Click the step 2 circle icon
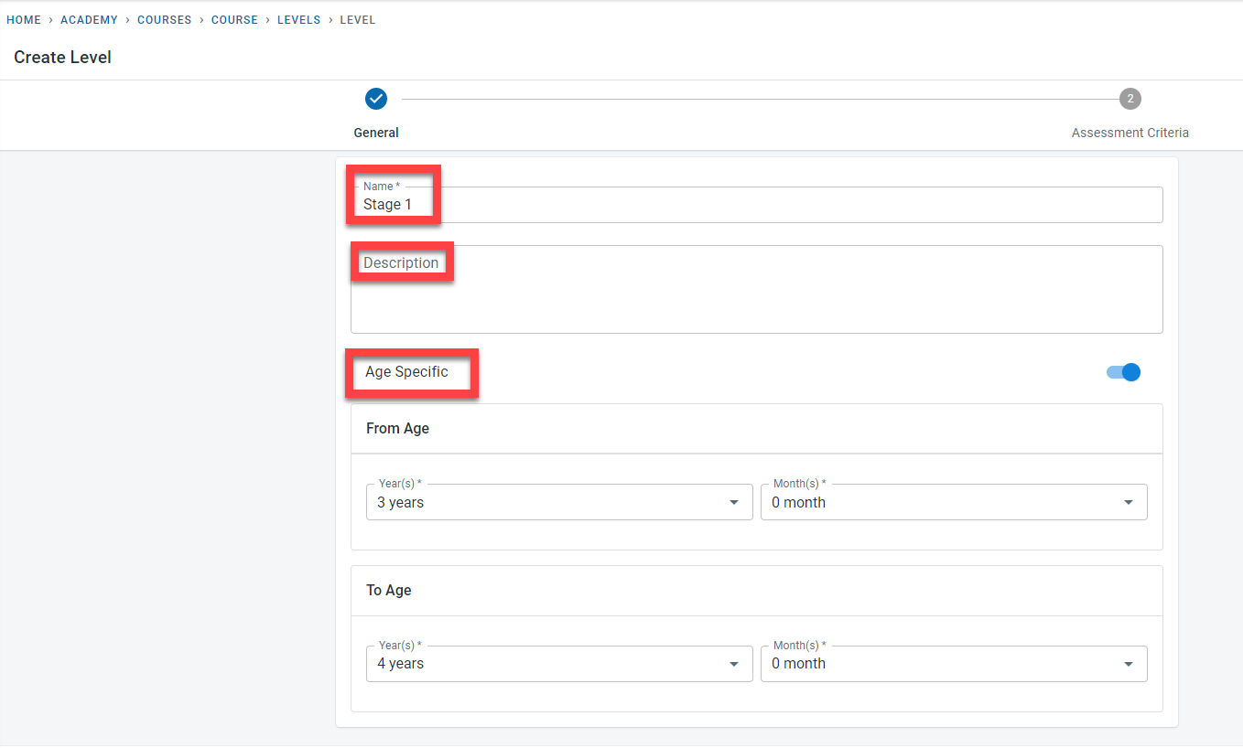 point(1130,99)
